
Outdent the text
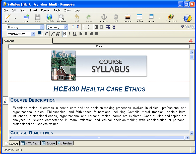point(101,27)
